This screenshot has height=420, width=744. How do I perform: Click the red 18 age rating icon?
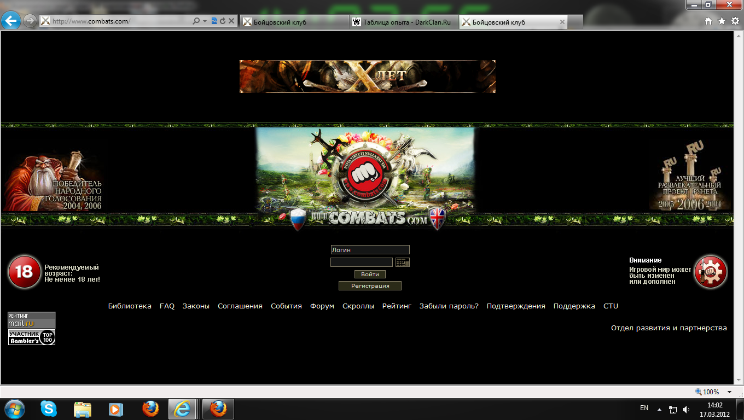point(24,272)
